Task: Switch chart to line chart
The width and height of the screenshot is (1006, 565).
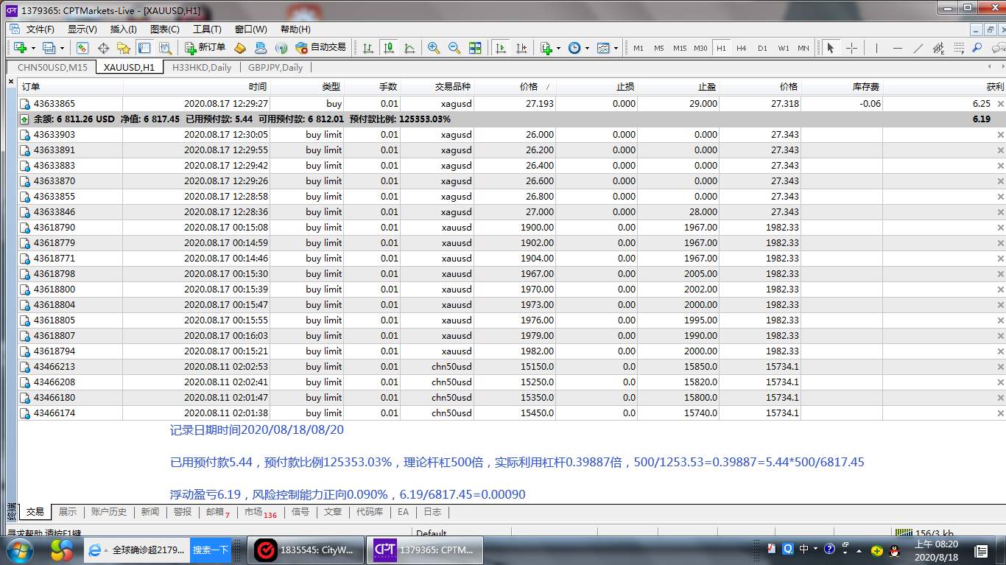Action: pyautogui.click(x=409, y=48)
